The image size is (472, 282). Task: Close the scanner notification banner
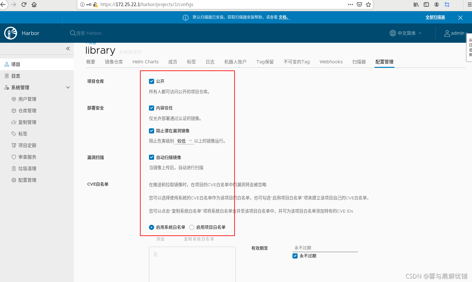[460, 18]
